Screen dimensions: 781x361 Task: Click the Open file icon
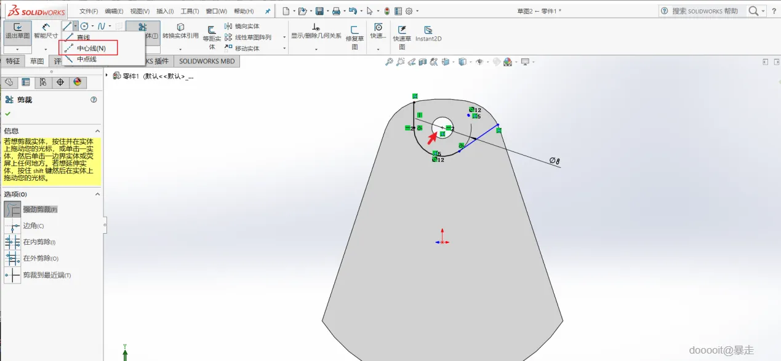tap(302, 11)
